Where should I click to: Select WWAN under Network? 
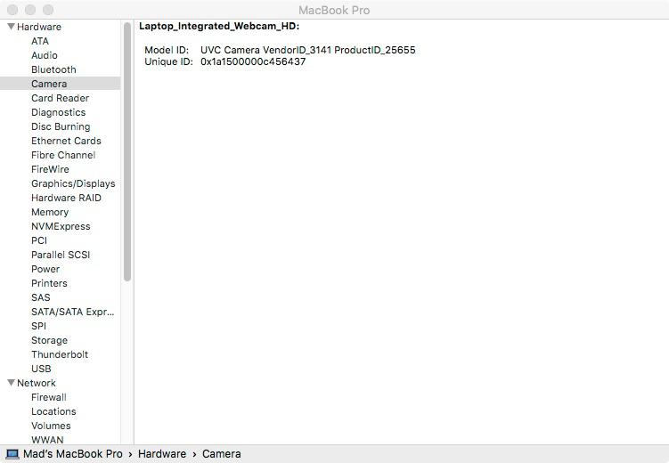point(47,440)
